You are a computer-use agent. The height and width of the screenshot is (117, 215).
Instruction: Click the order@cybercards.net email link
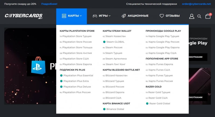coord(196,4)
